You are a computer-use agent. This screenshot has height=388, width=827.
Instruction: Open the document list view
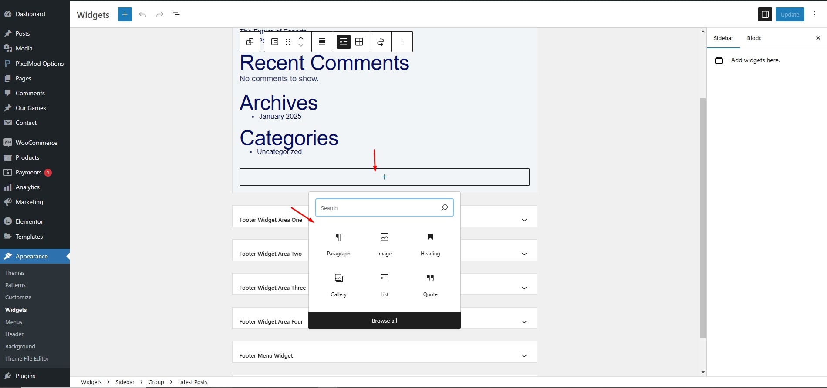(177, 14)
